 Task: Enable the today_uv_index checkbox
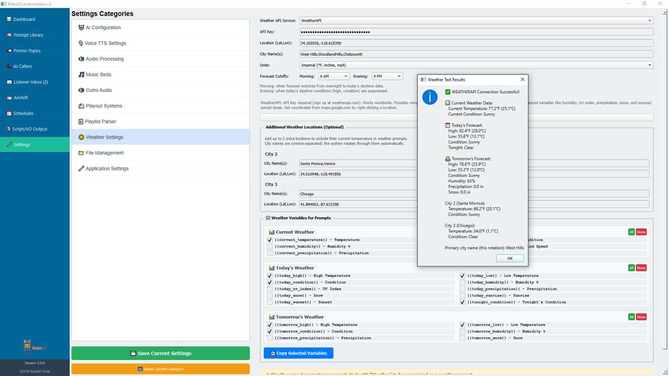point(270,289)
